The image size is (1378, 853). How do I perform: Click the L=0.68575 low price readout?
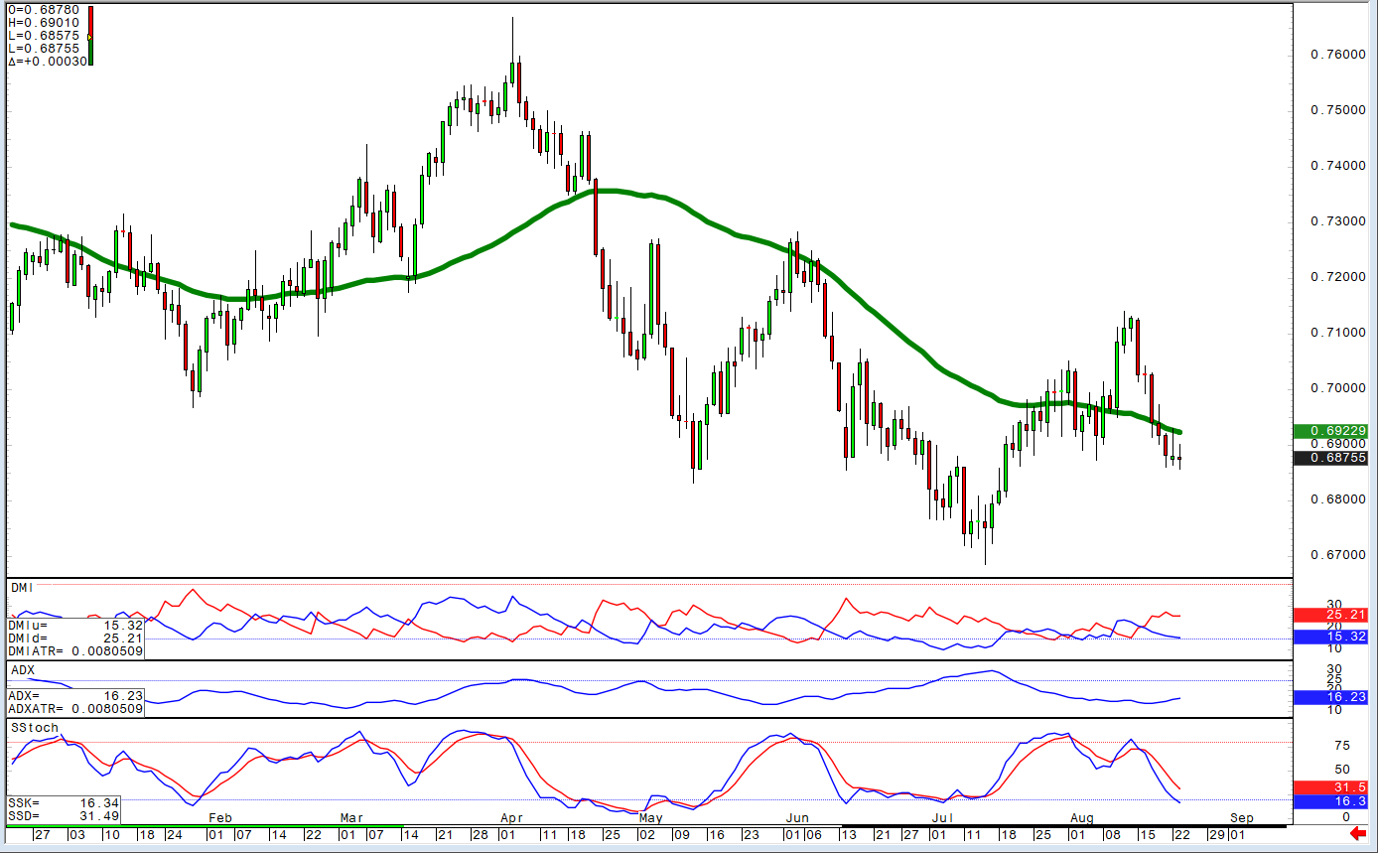click(45, 36)
